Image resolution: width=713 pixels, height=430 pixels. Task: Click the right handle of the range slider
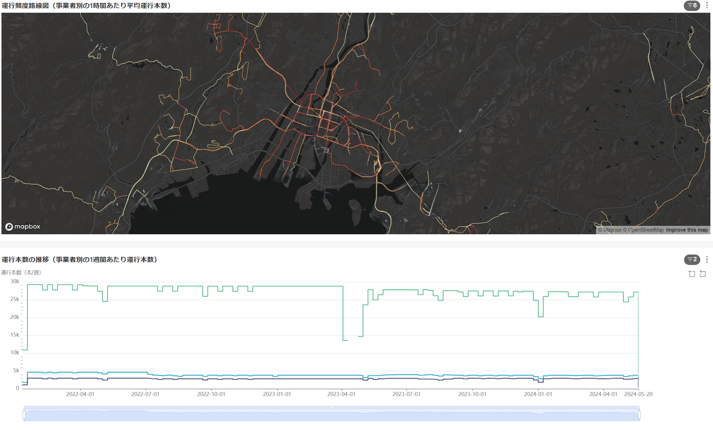tap(639, 415)
